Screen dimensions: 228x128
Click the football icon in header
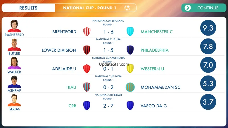tap(127, 8)
